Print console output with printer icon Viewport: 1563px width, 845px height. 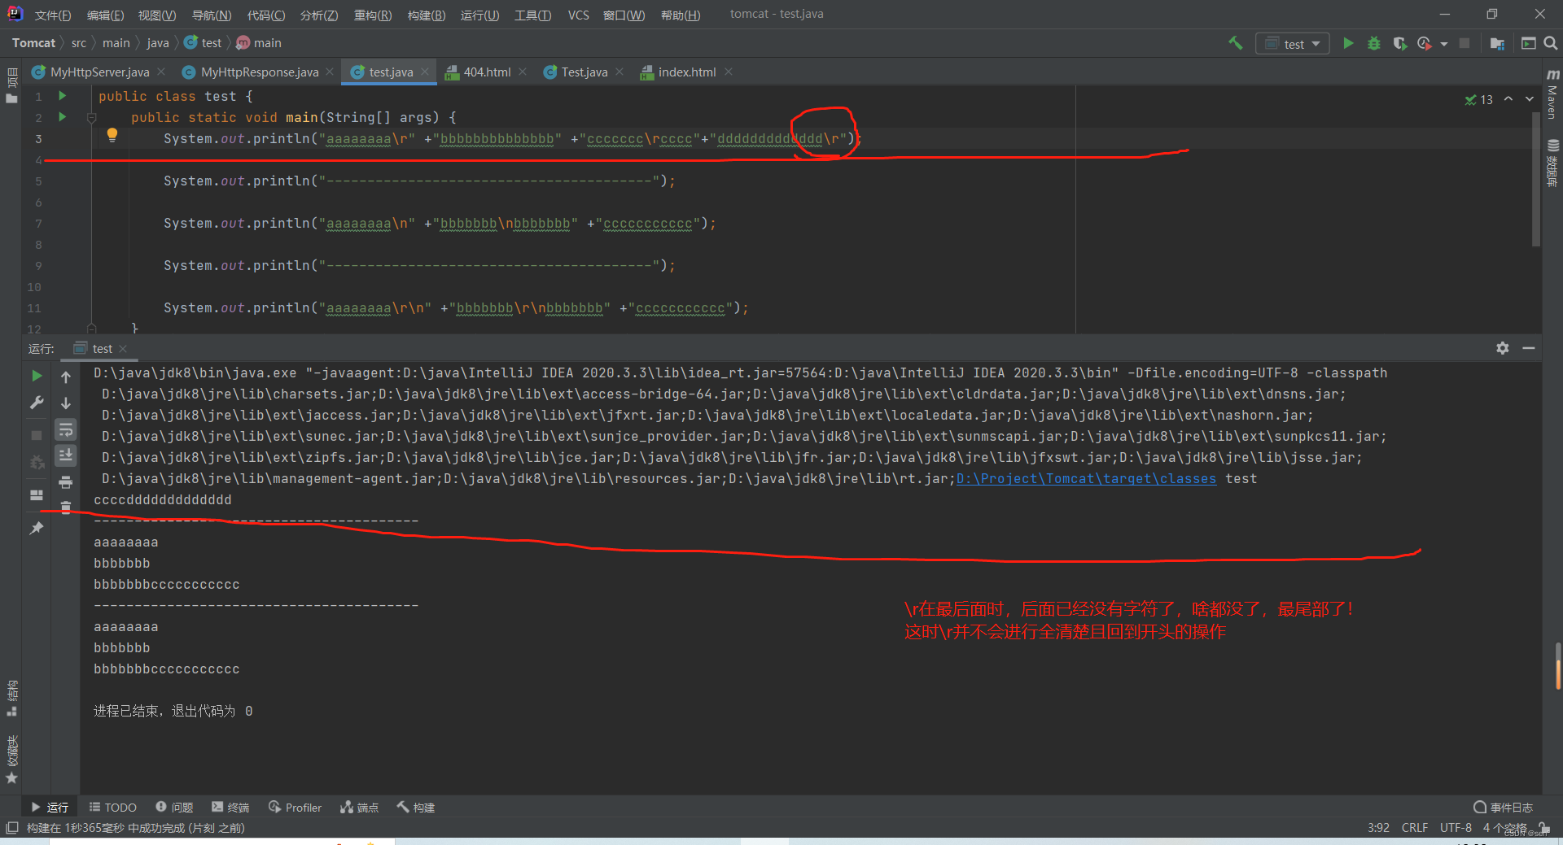coord(66,481)
